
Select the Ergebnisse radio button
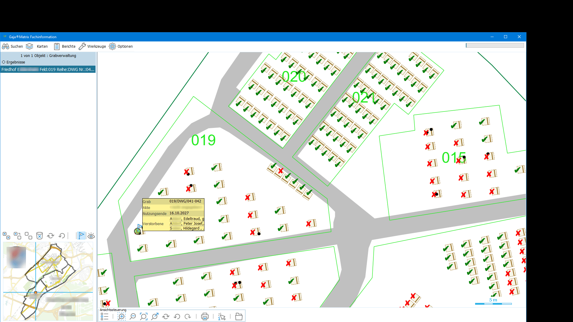pyautogui.click(x=4, y=62)
